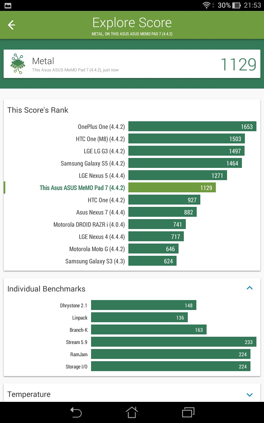Expand the Temperature section
This screenshot has height=423, width=264.
(250, 395)
